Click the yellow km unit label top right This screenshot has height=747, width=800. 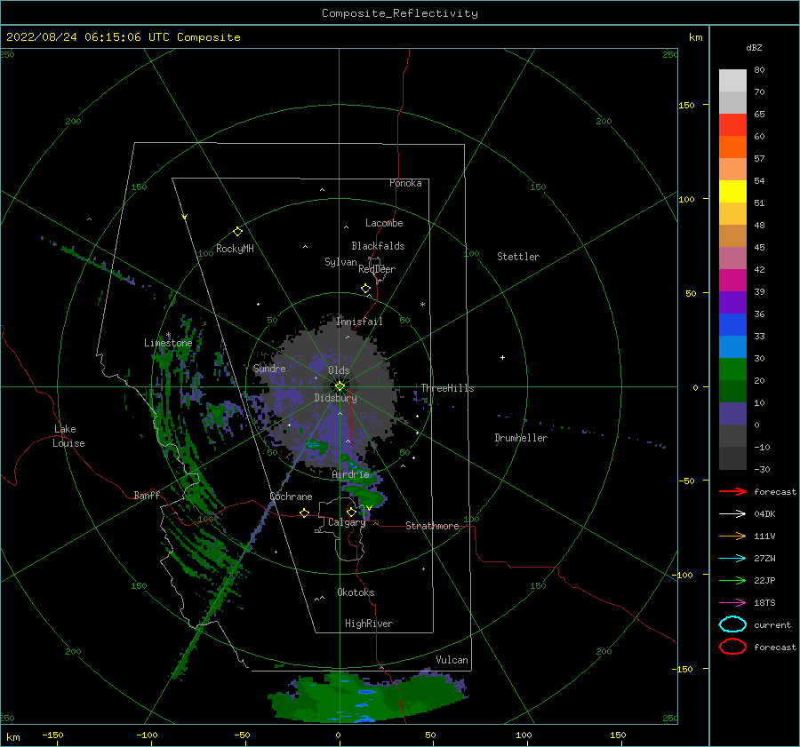695,37
